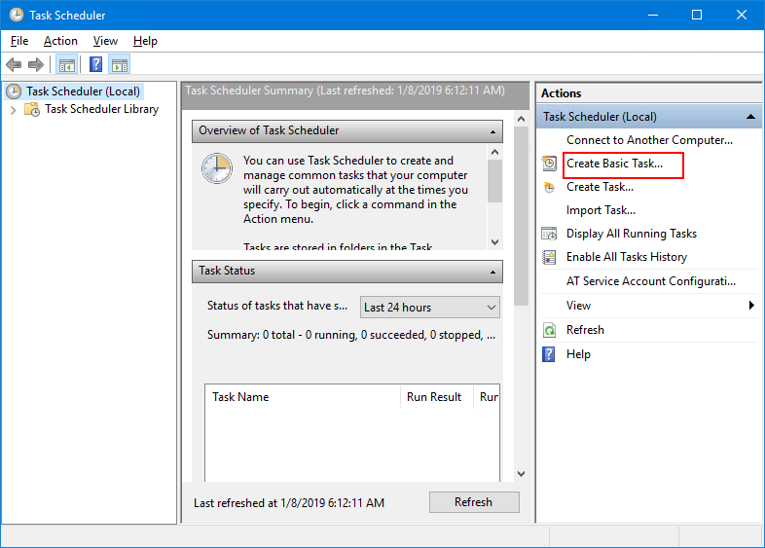
Task: Click the summary pane scrollbar up arrow
Action: (521, 119)
